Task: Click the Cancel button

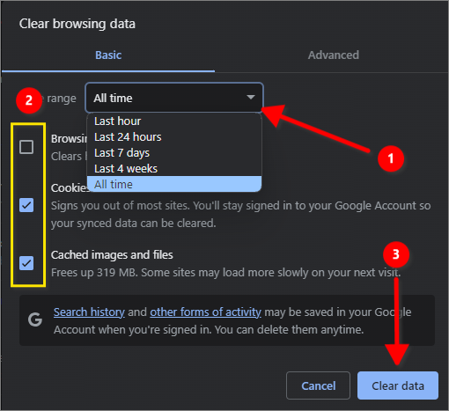Action: [318, 385]
